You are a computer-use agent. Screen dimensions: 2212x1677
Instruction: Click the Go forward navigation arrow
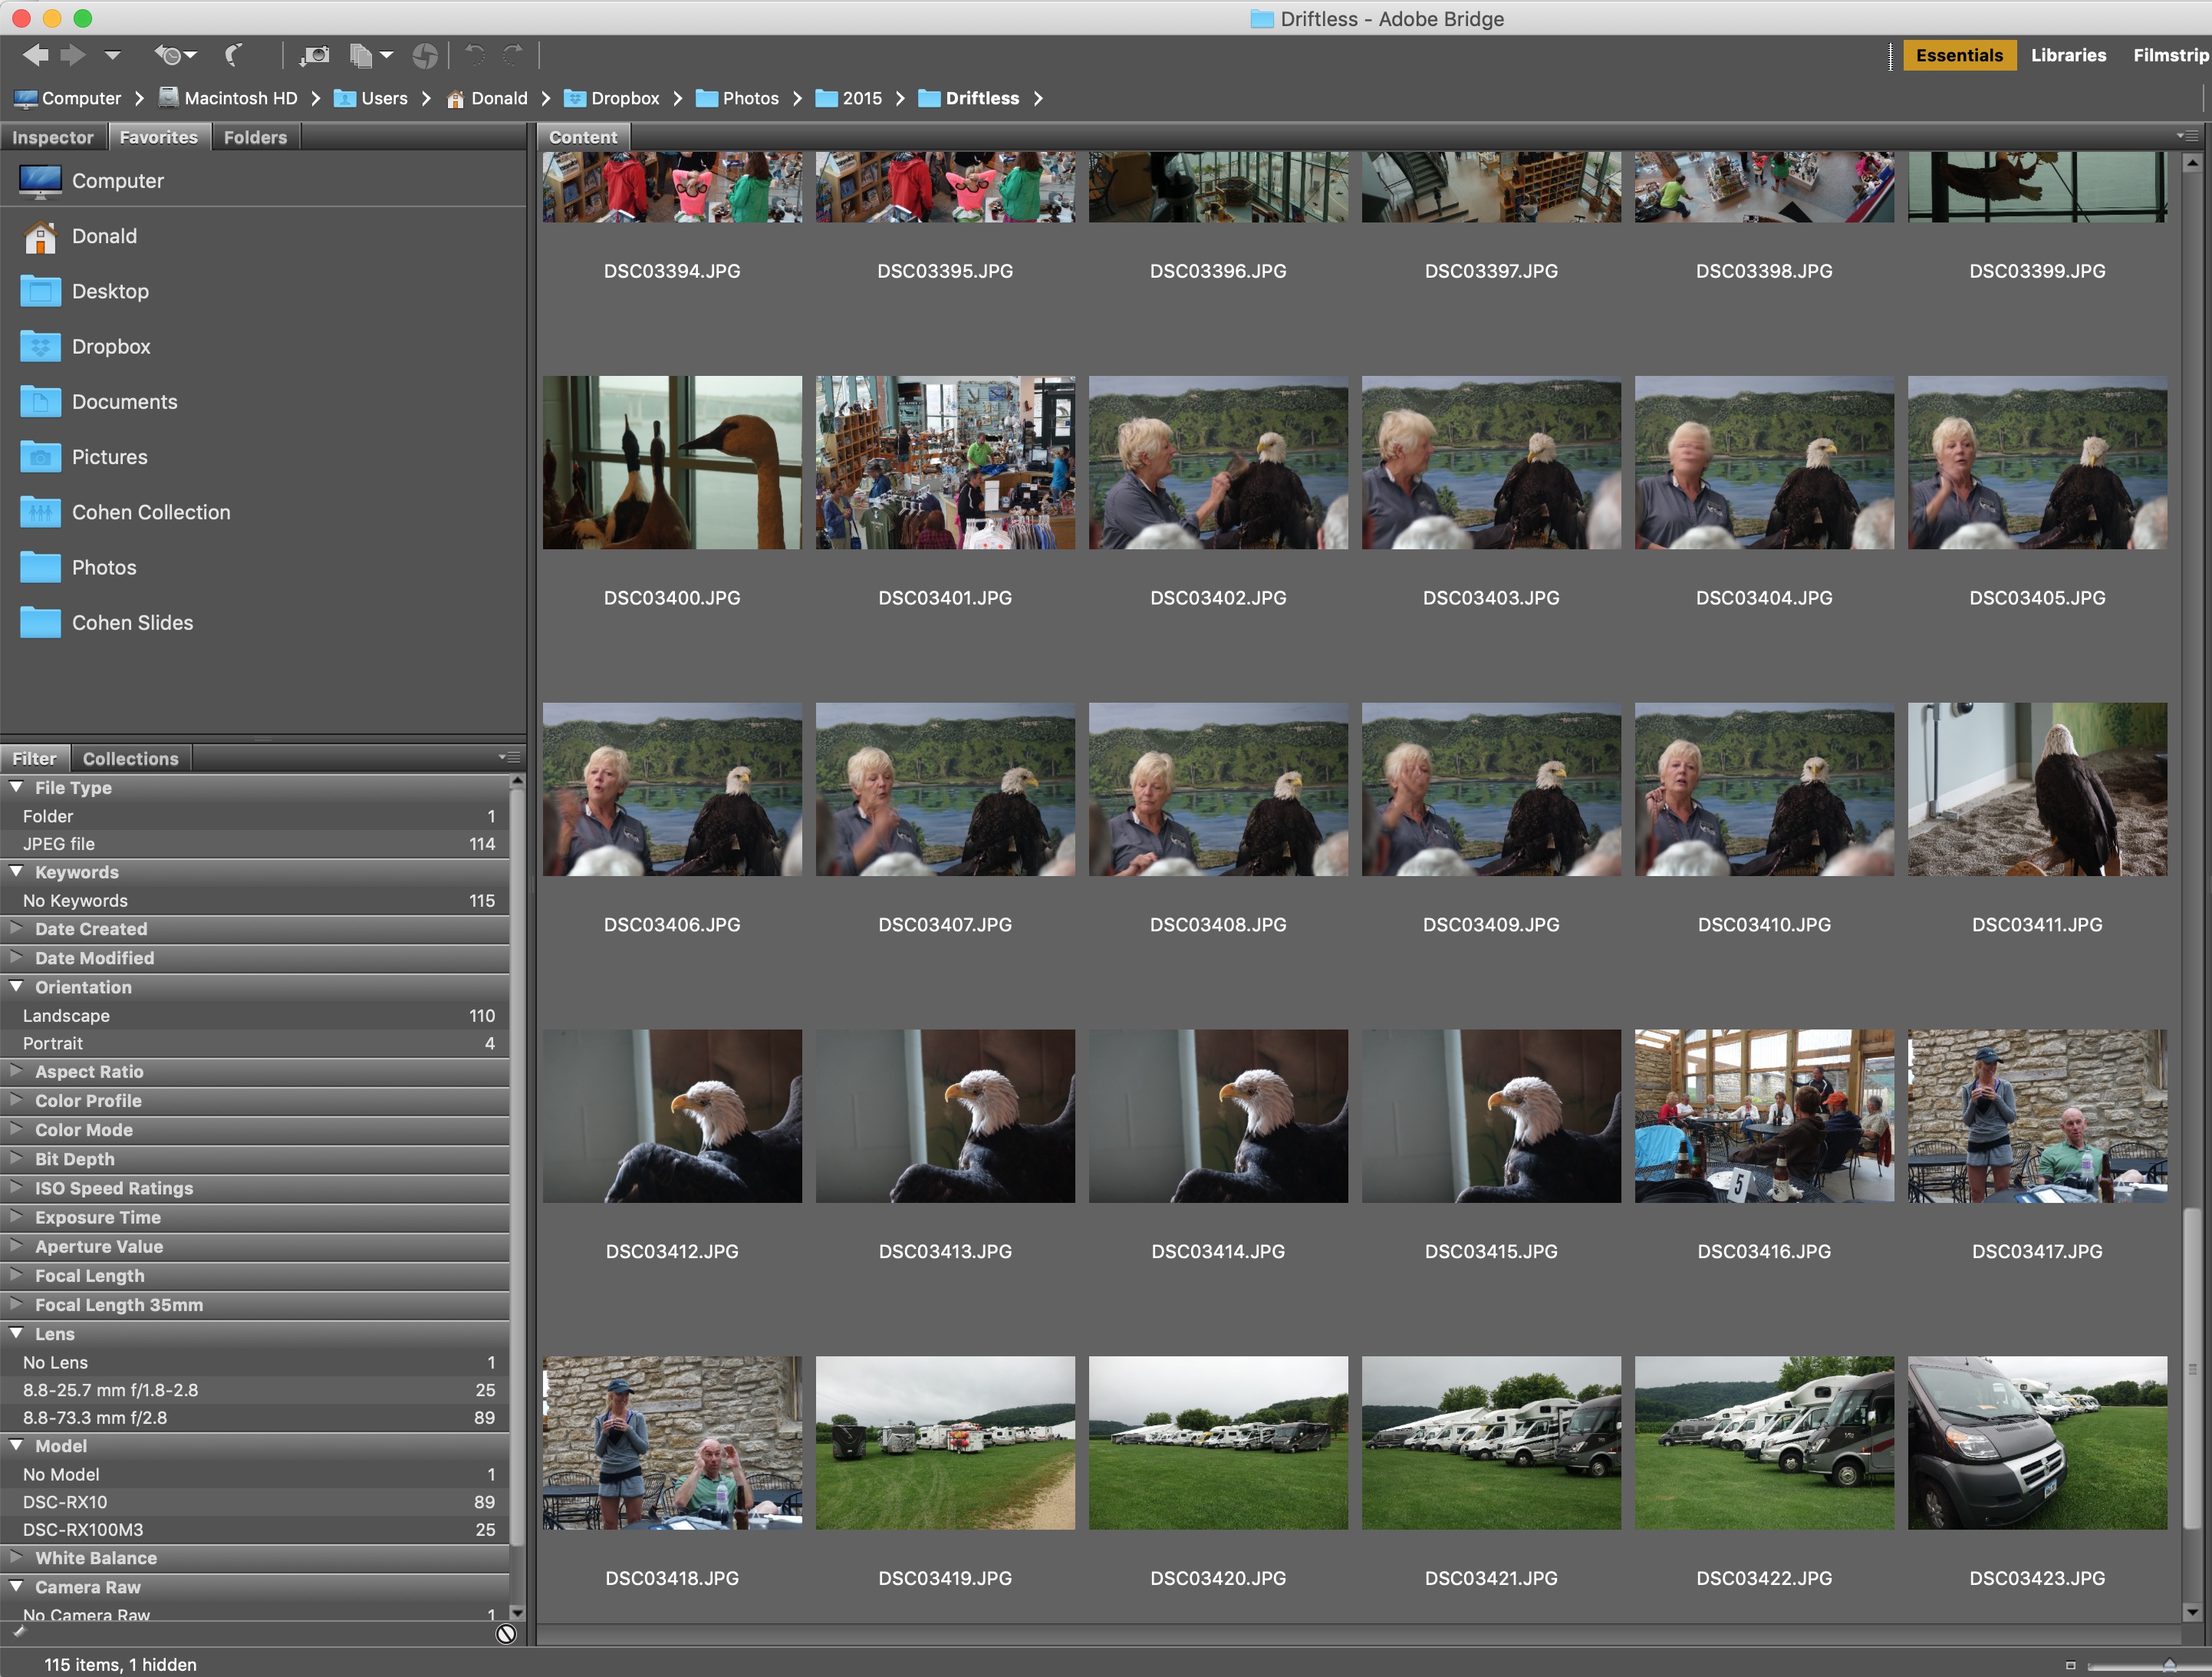coord(71,55)
